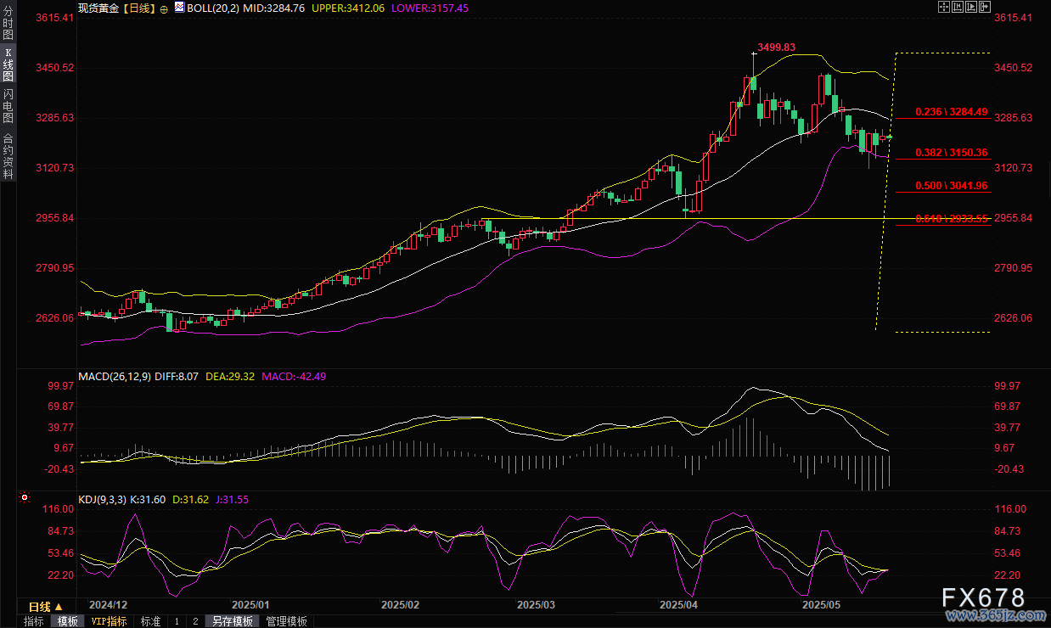Select template number 2
This screenshot has height=628, width=1051.
[195, 621]
